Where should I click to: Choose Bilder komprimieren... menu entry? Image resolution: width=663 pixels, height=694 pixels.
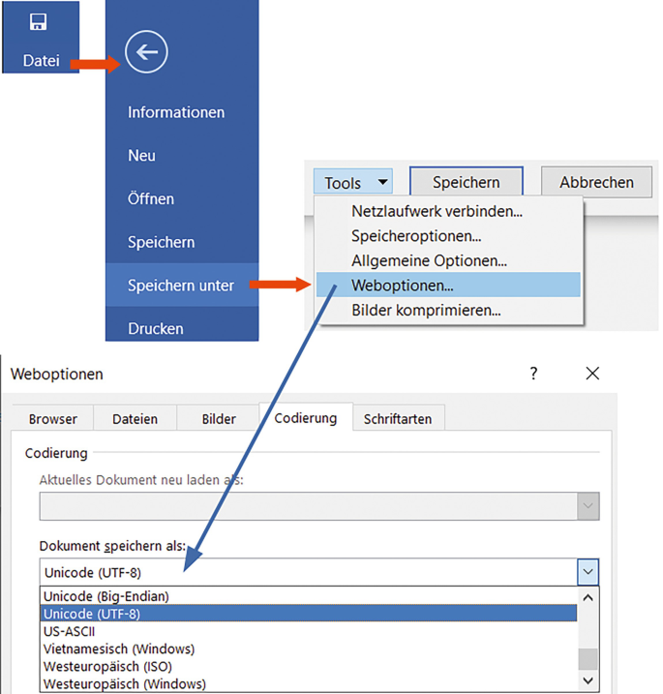pos(426,311)
